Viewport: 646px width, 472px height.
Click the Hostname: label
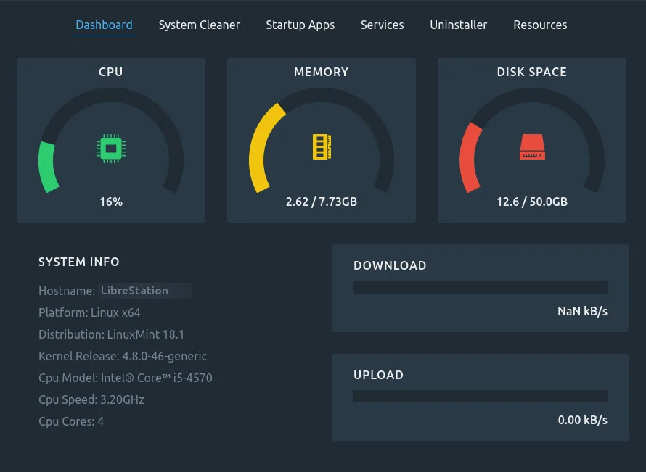point(67,291)
